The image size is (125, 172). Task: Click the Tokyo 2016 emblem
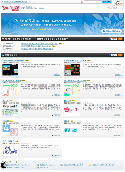[118, 3]
